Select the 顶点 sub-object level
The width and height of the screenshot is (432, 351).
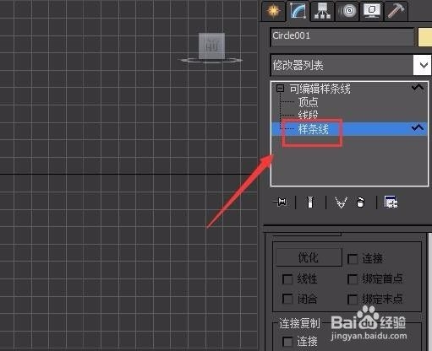(308, 102)
